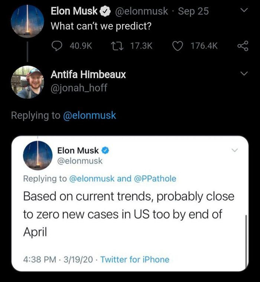Screen dimensions: 260x282
Task: Click the share icon on tweet
Action: coord(243,46)
